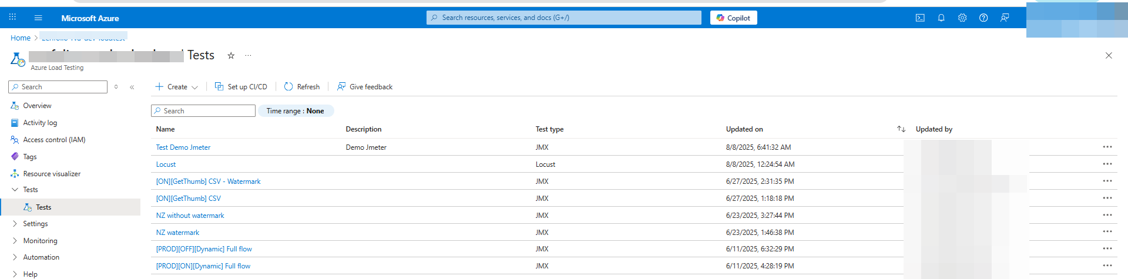Open portal settings gear icon
Viewport: 1128px width, 279px height.
[962, 18]
